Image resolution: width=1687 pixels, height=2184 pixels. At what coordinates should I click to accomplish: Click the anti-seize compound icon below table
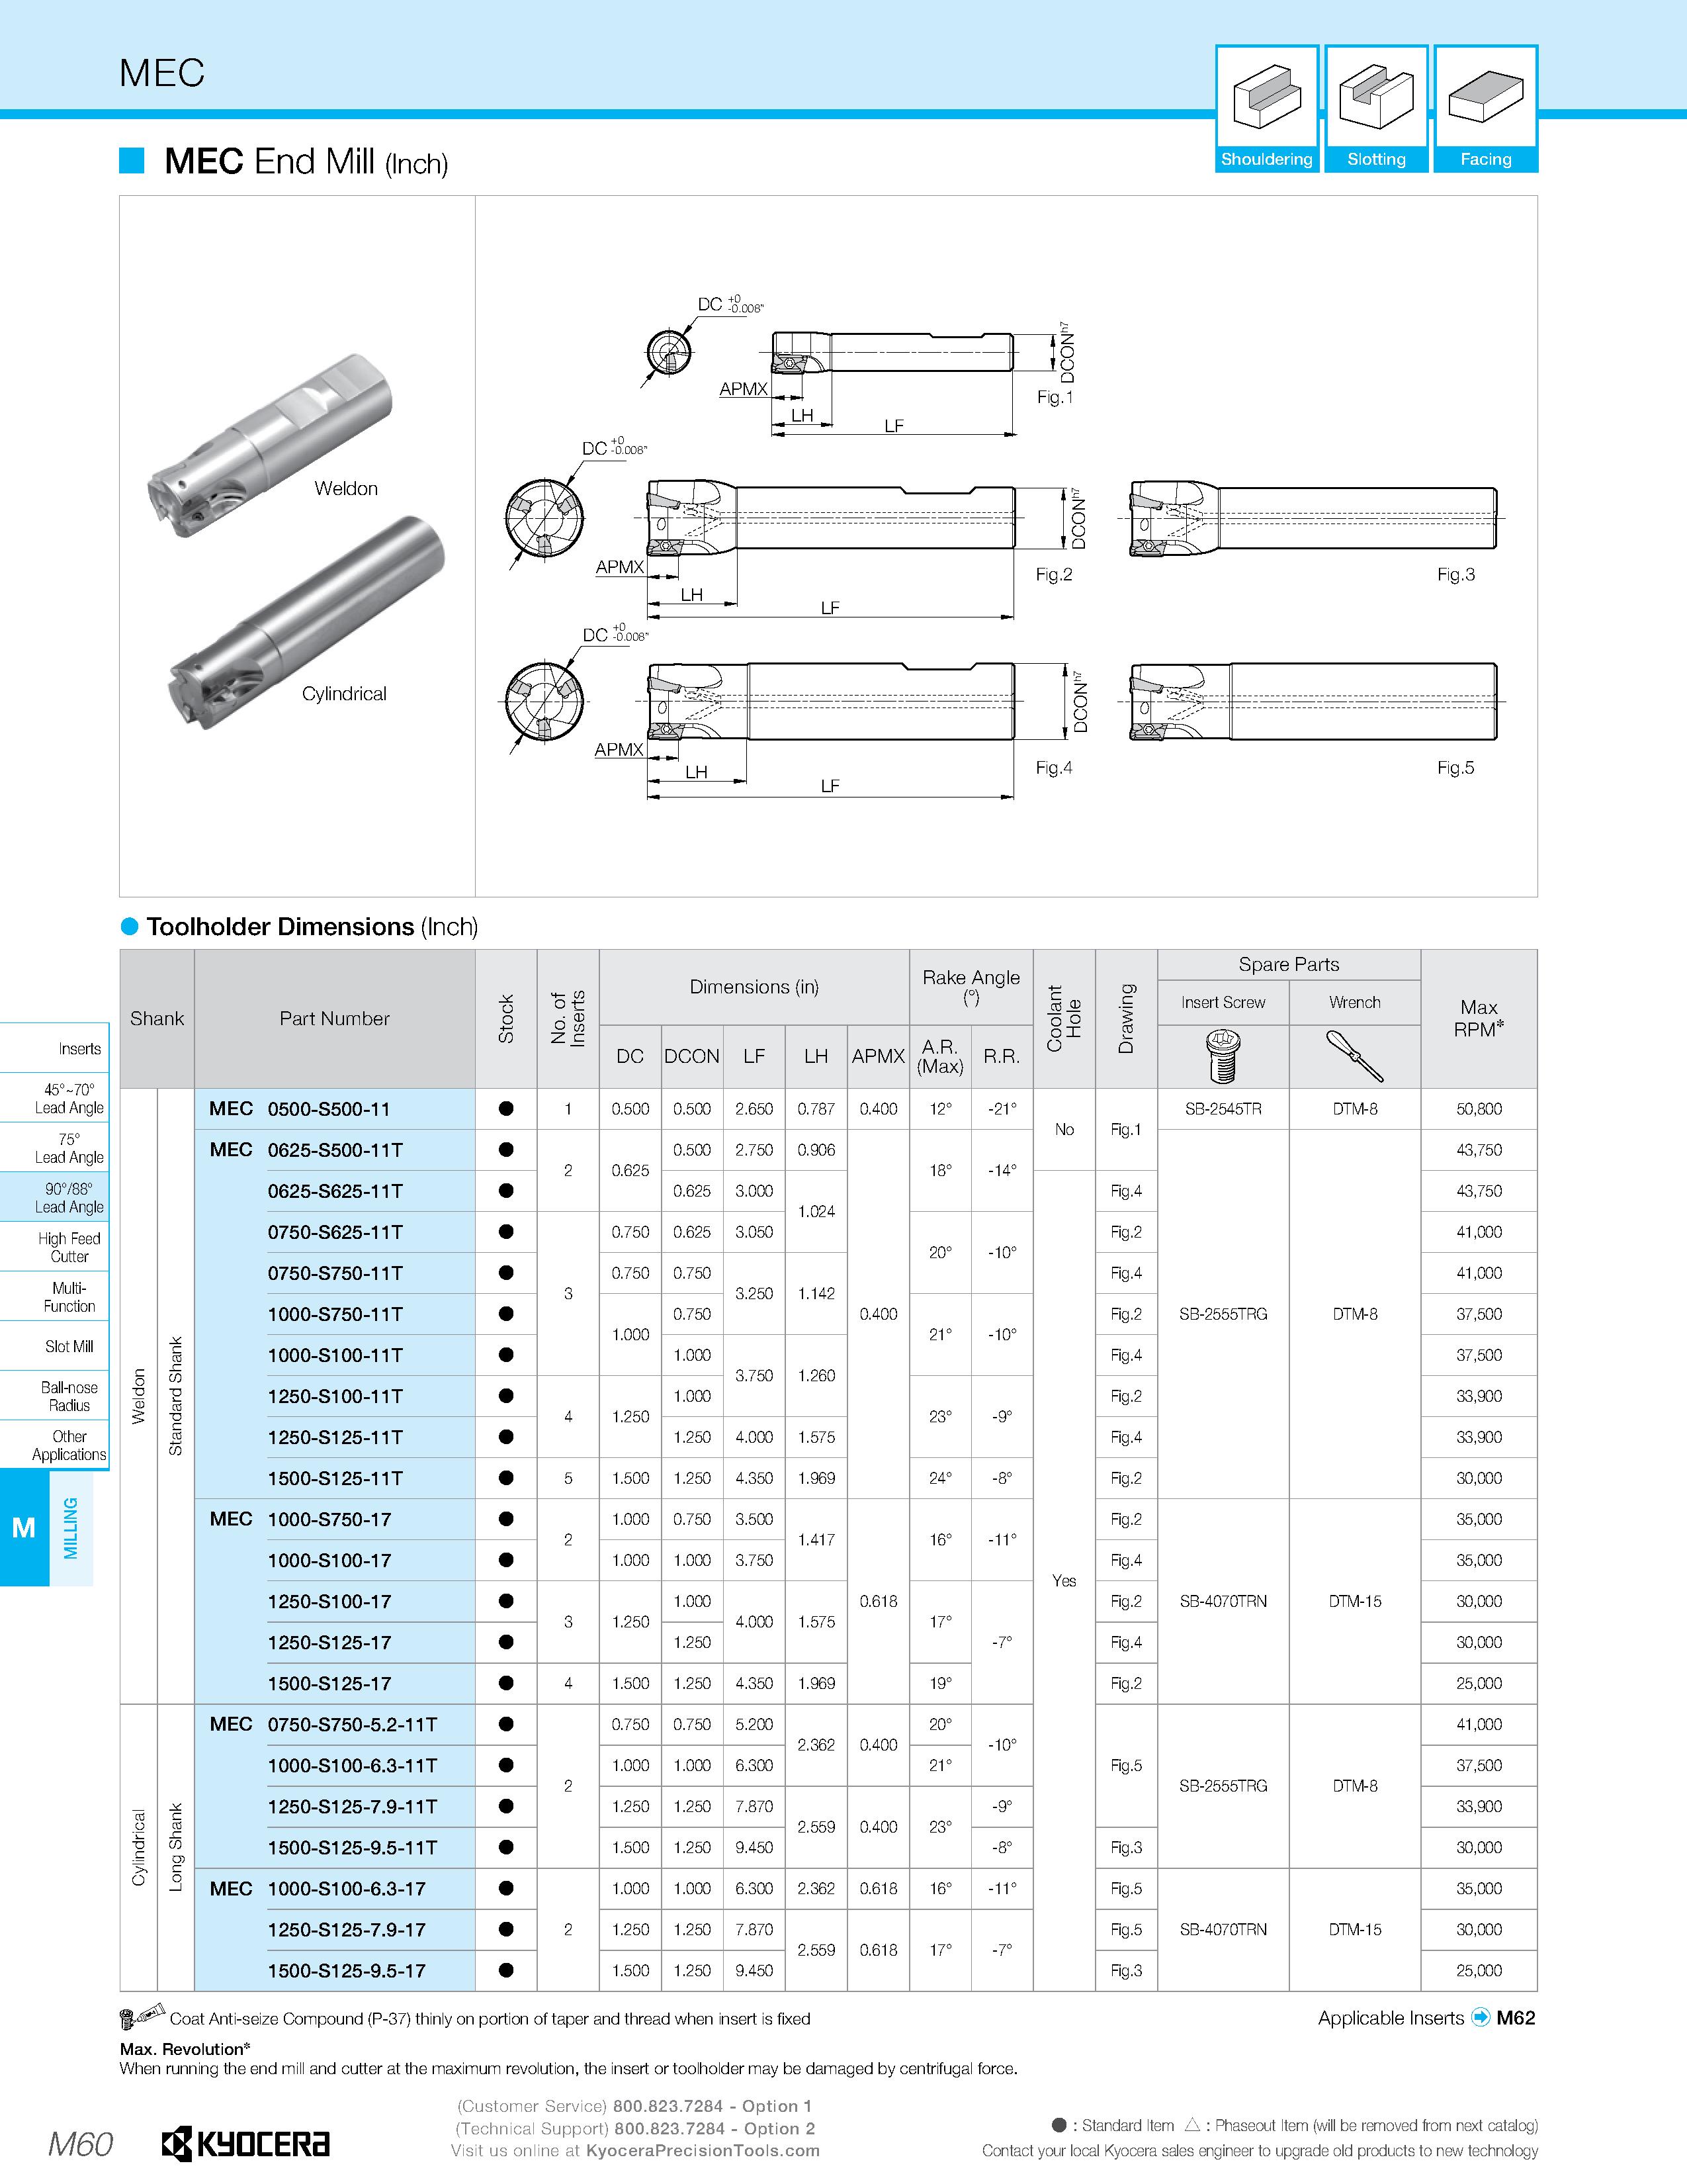coord(143,2017)
